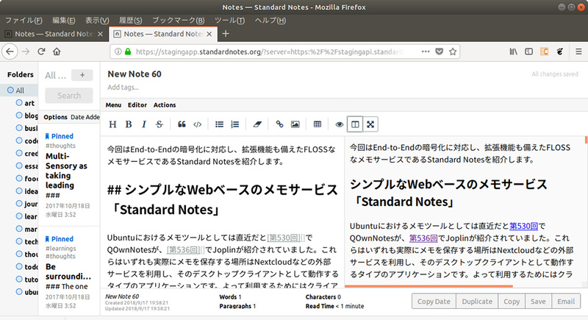Screen dimensions: 588x320
Task: Toggle italic formatting icon
Action: pos(144,124)
